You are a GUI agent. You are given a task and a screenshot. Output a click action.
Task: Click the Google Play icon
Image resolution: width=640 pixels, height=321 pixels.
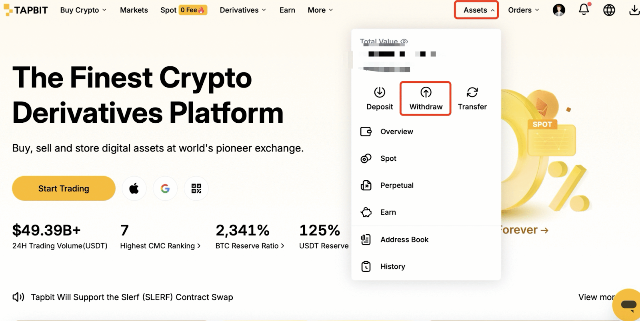[x=165, y=188]
